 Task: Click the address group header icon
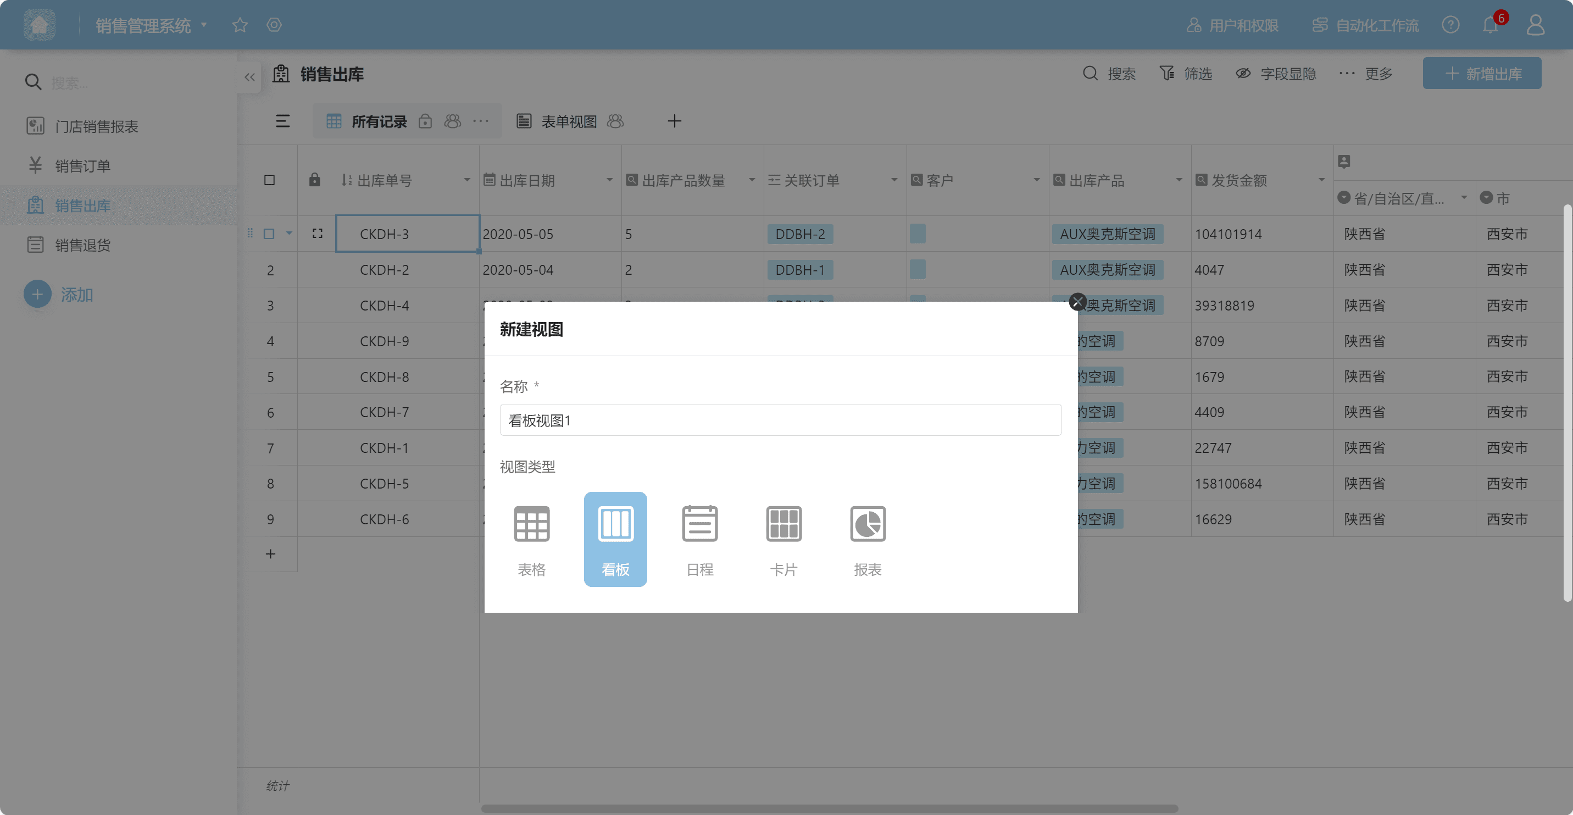[1344, 162]
